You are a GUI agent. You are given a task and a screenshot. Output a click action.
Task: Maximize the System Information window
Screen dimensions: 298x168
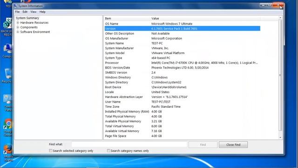click(x=269, y=5)
